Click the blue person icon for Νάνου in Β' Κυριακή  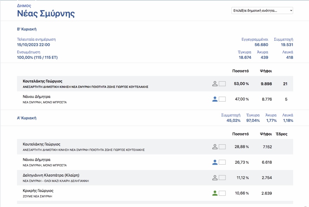click(215, 99)
